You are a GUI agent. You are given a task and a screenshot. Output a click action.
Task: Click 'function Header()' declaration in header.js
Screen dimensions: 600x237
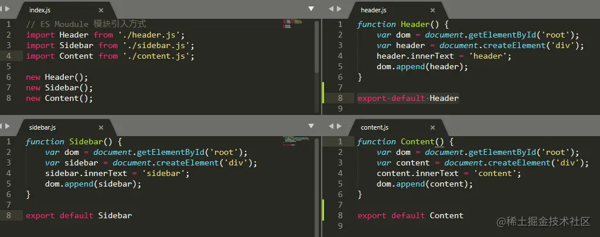point(403,24)
